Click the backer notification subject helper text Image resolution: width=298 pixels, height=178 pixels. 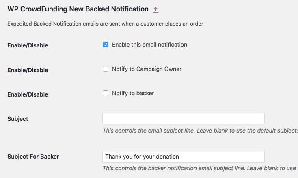200,168
